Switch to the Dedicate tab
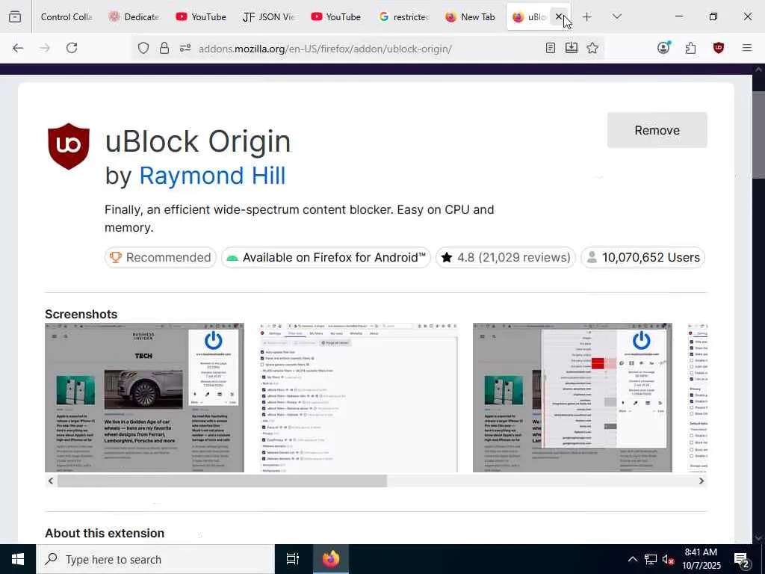Image resolution: width=765 pixels, height=574 pixels. [134, 16]
